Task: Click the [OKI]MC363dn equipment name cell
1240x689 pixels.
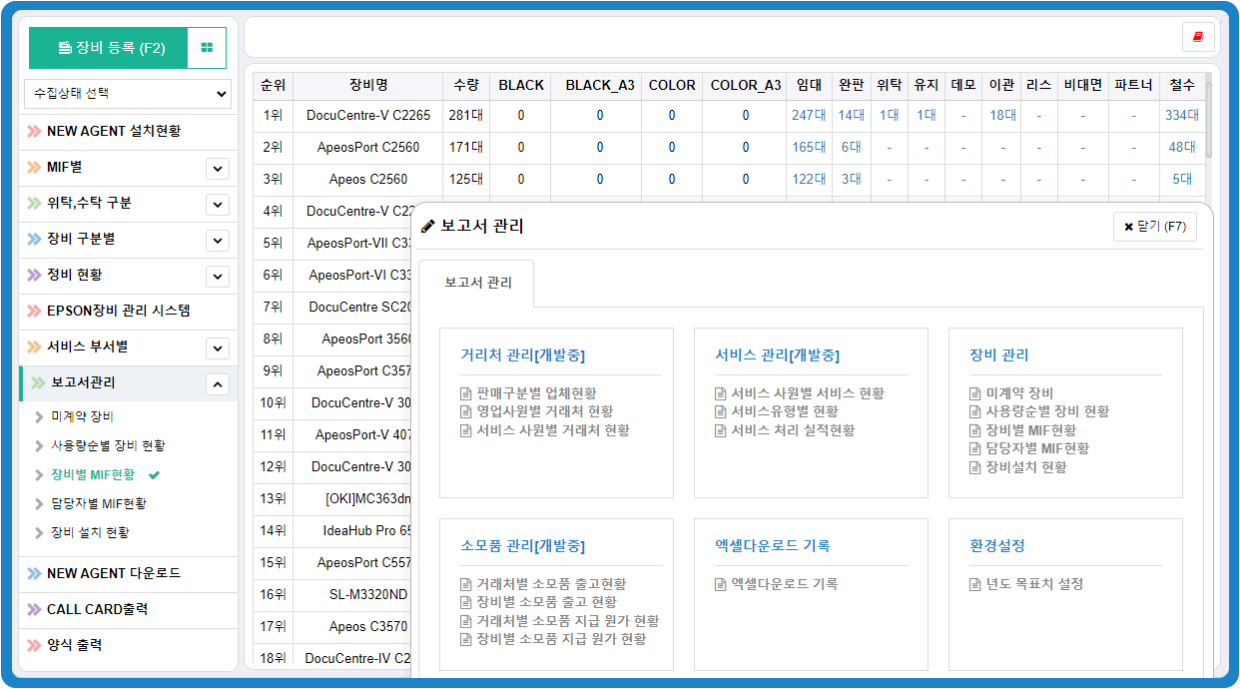Action: point(368,498)
